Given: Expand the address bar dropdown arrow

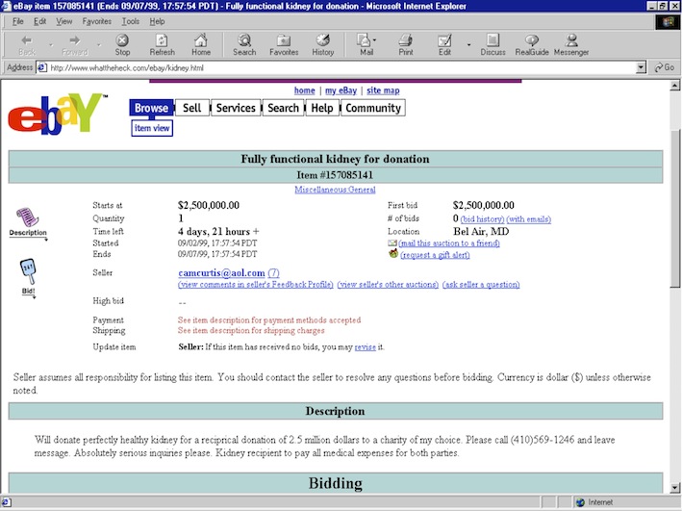Looking at the screenshot, I should pyautogui.click(x=642, y=67).
